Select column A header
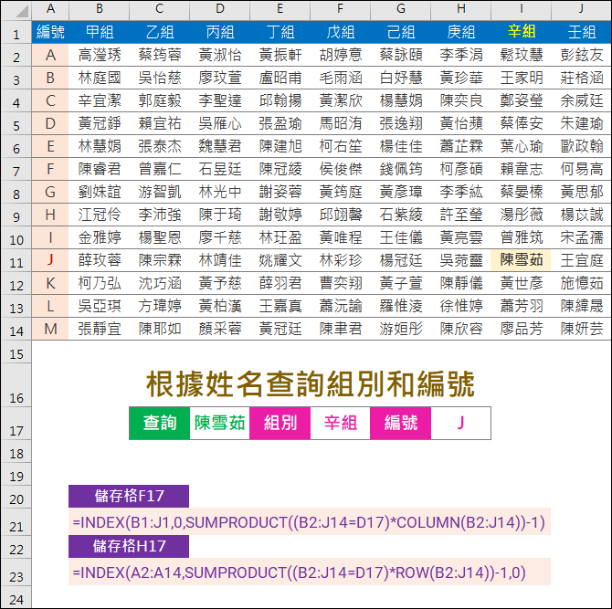The image size is (612, 609). [50, 9]
